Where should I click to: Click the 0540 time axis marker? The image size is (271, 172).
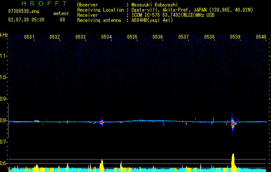point(261,37)
